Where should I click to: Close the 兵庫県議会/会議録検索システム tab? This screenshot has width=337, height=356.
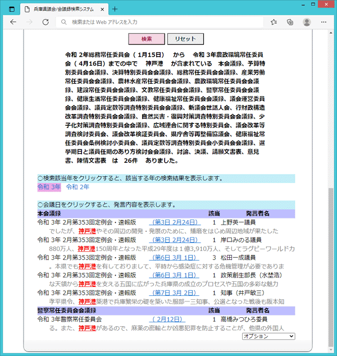point(102,10)
